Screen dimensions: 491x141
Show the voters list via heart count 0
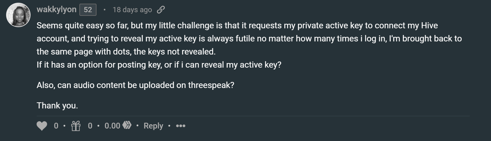click(x=56, y=126)
